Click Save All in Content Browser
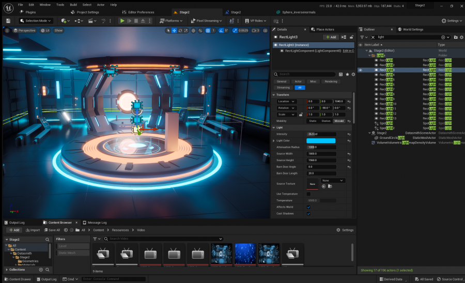 (52, 230)
